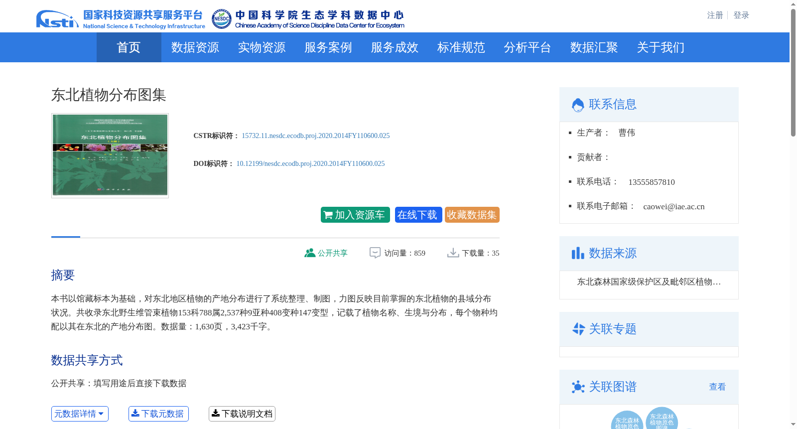
Task: Click the phone number 13555857810
Action: coord(652,182)
